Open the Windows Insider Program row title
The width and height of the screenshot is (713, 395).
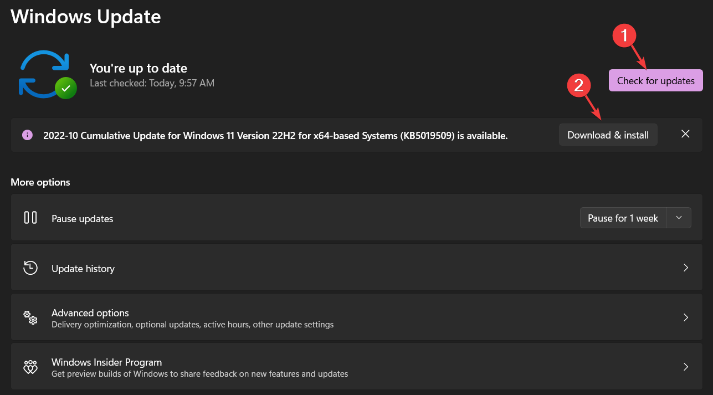pyautogui.click(x=107, y=362)
